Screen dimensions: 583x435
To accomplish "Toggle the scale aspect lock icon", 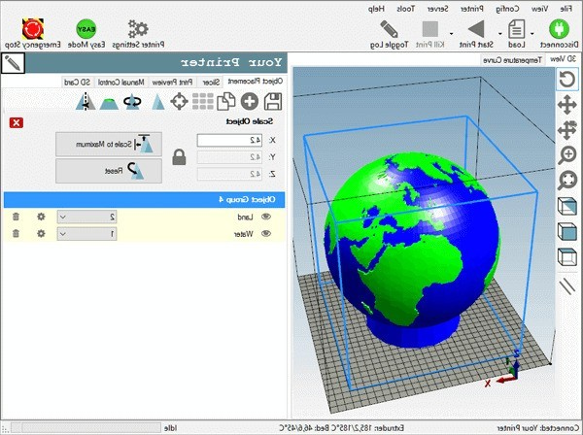I will [x=179, y=156].
